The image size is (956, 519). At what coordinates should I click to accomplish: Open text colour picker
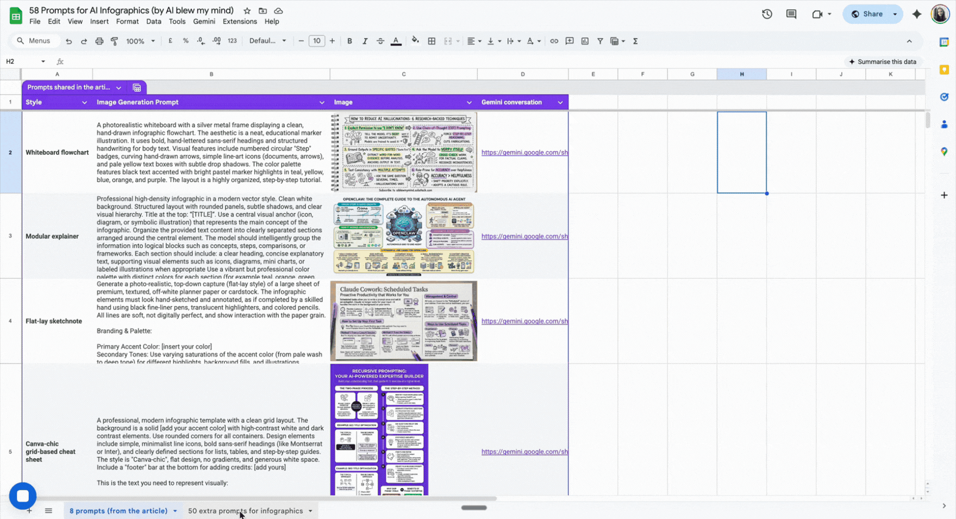396,41
